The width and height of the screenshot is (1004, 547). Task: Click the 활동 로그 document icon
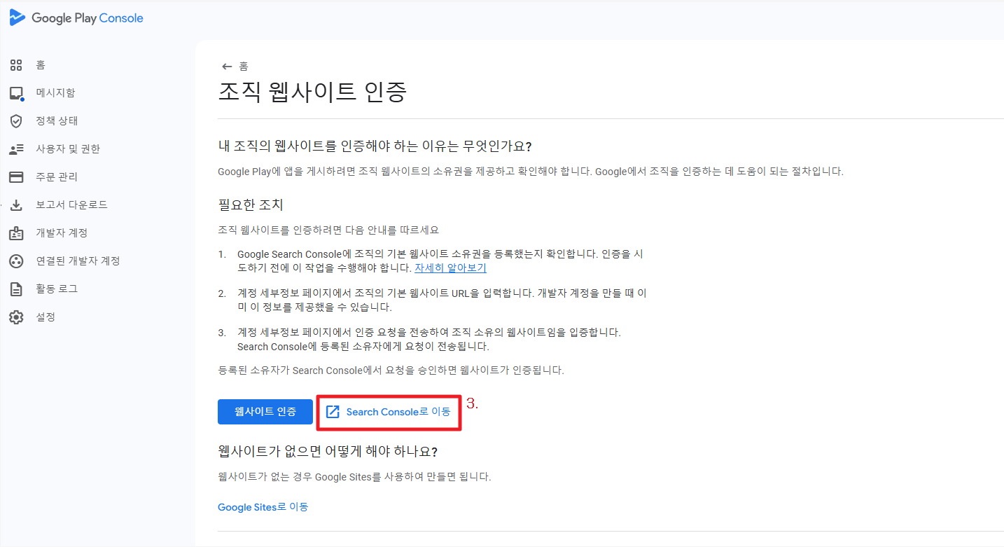(16, 289)
